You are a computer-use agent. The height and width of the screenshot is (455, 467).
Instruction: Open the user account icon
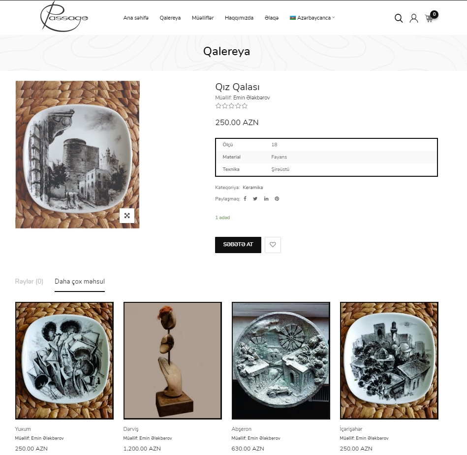click(414, 18)
